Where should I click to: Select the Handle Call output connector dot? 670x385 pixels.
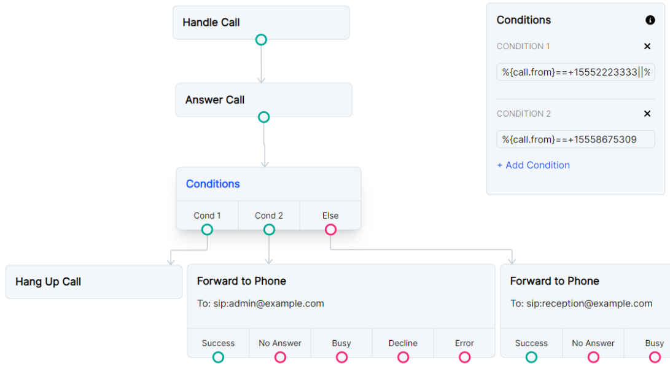[x=261, y=39]
